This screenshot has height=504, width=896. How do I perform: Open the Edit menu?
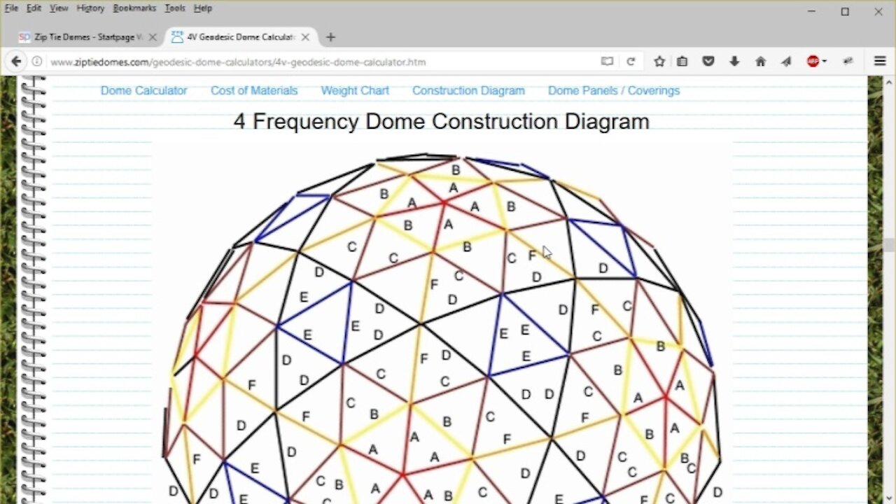pos(34,8)
